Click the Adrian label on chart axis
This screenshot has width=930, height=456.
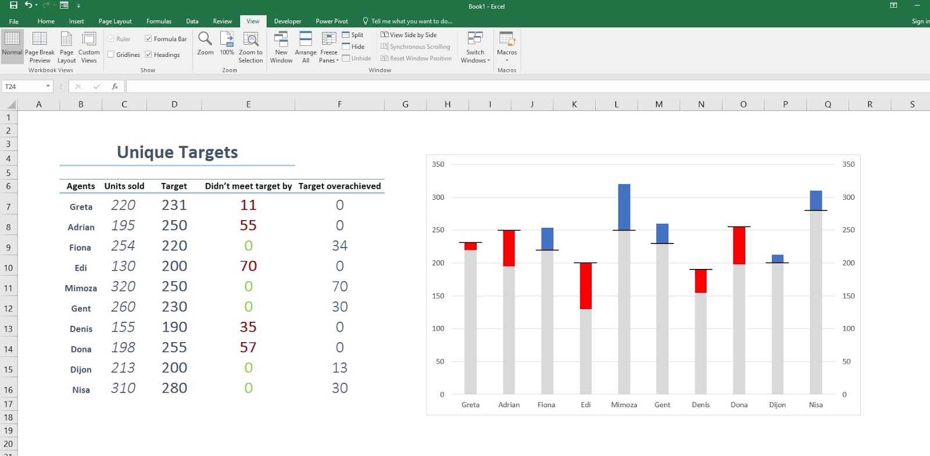pos(509,405)
